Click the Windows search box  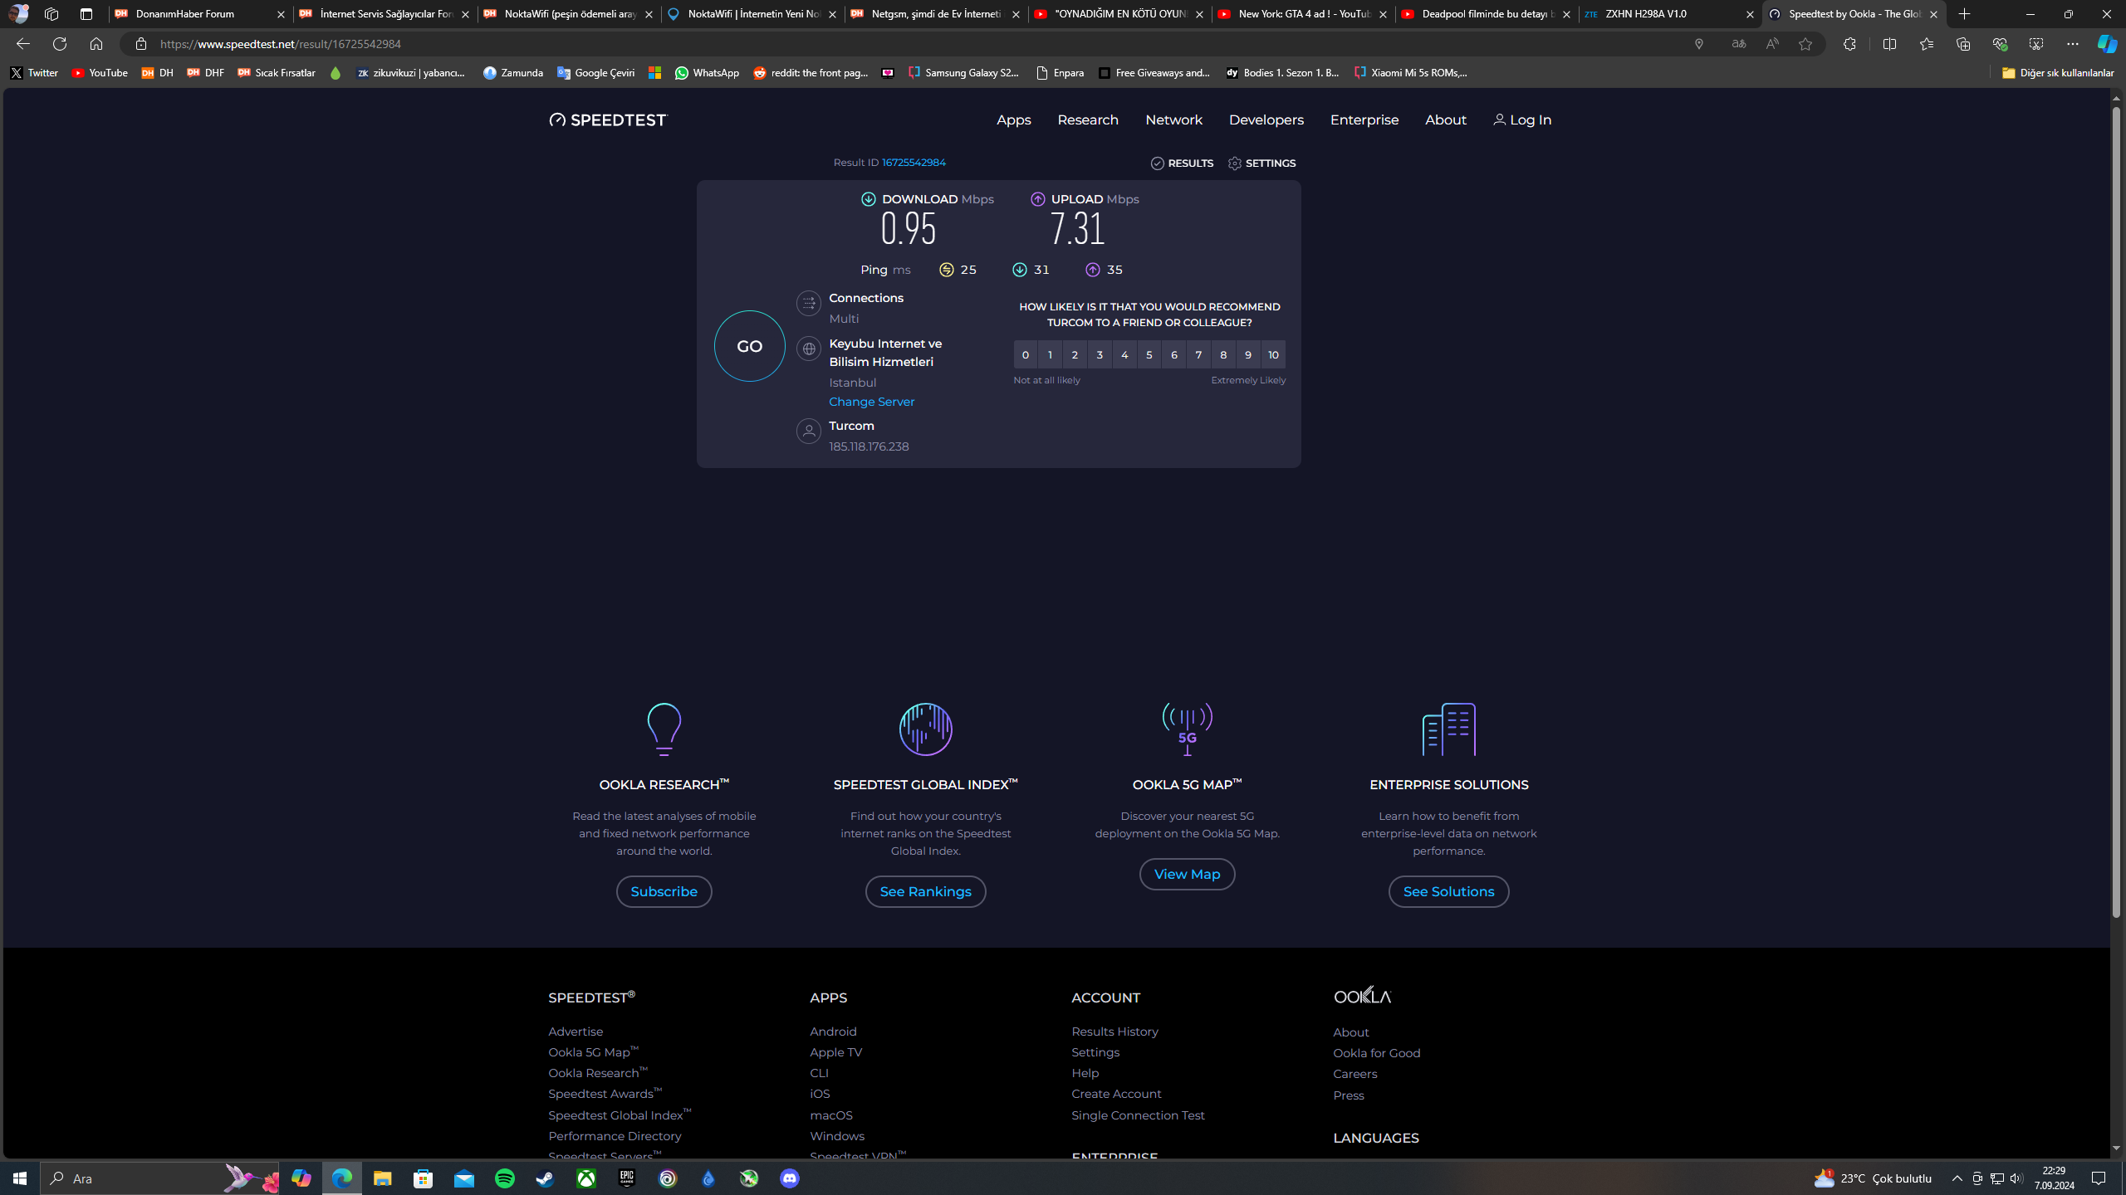159,1178
